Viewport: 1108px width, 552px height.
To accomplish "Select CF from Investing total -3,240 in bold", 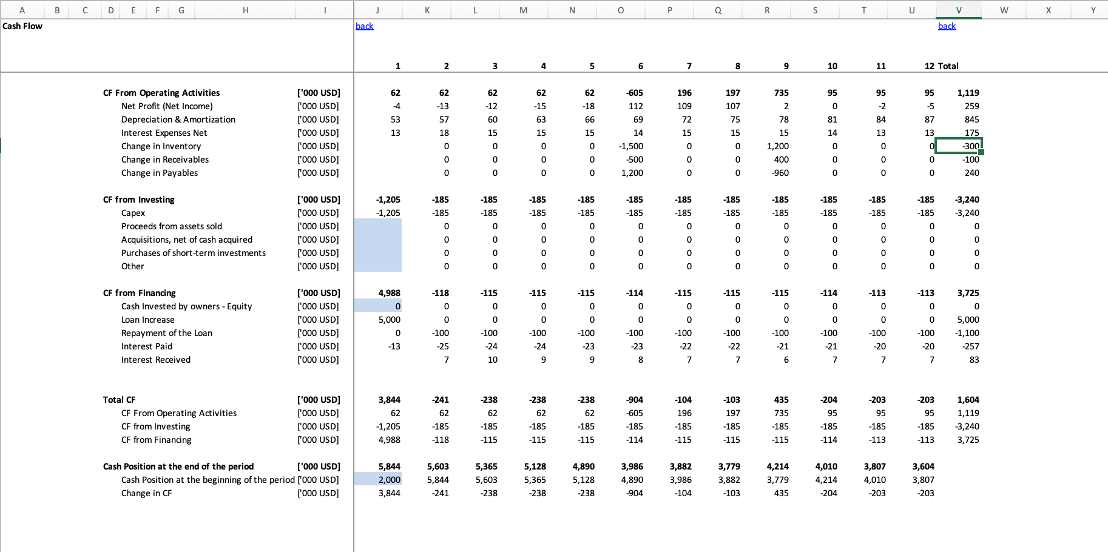I will click(x=967, y=200).
